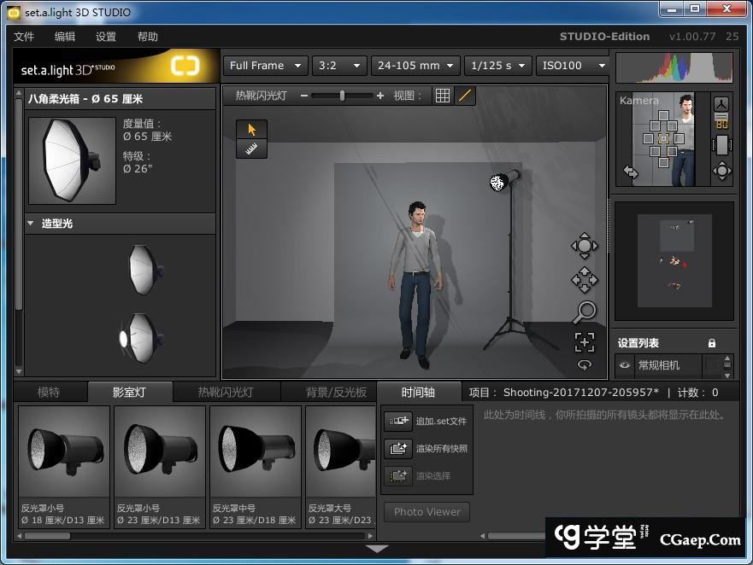Viewport: 753px width, 565px height.
Task: Click the focus frame icon in viewport
Action: pyautogui.click(x=585, y=342)
